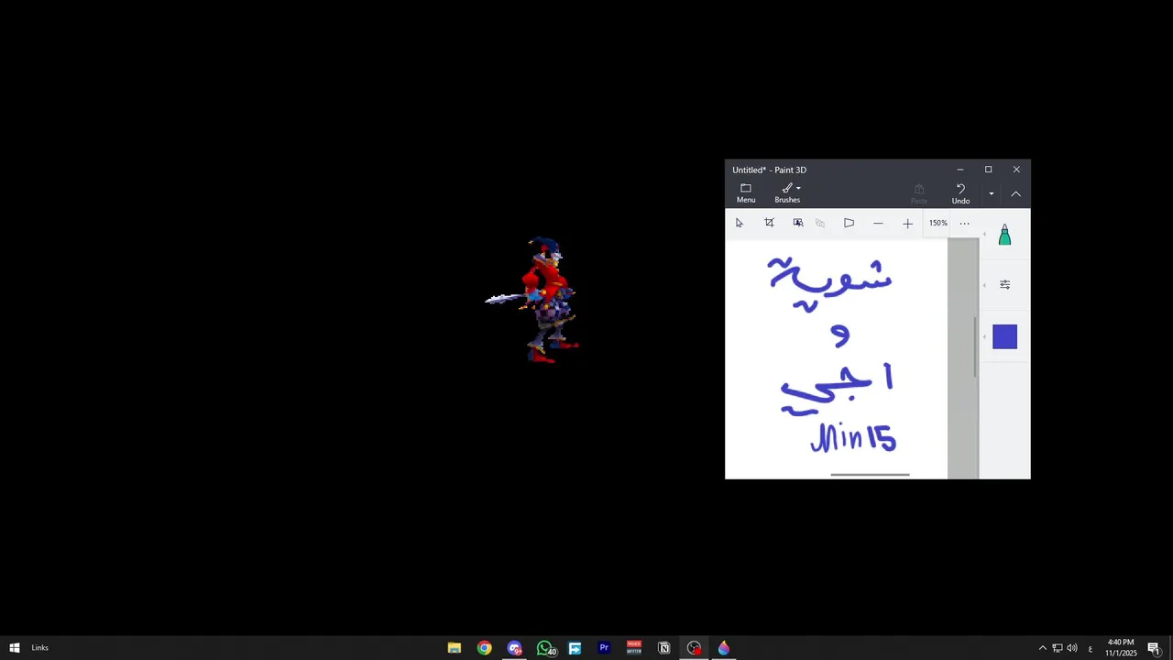The height and width of the screenshot is (660, 1173).
Task: Launch Google Chrome from the taskbar
Action: tap(484, 648)
